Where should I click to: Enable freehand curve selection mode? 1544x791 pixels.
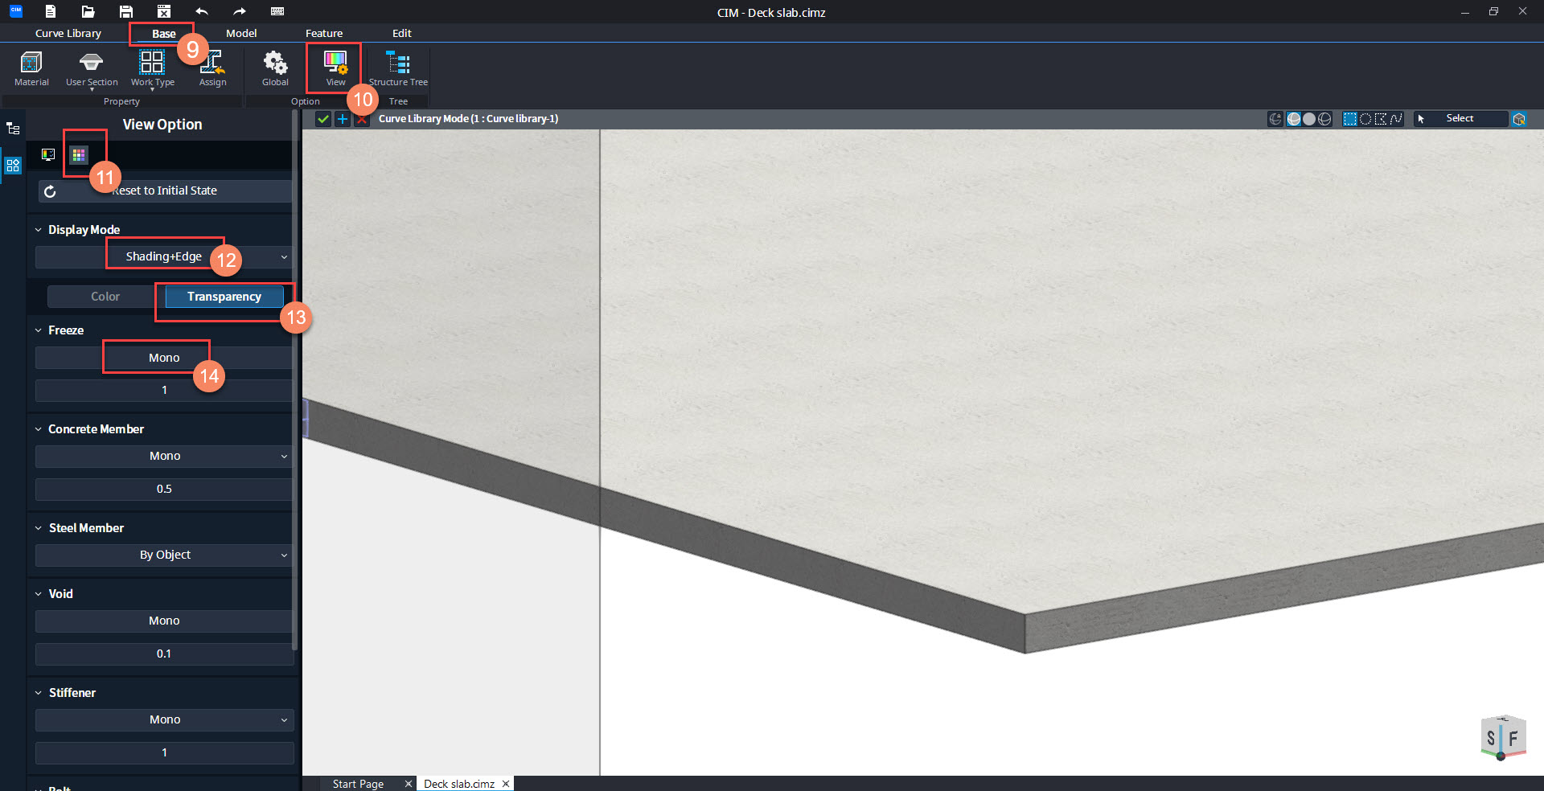pyautogui.click(x=1396, y=119)
